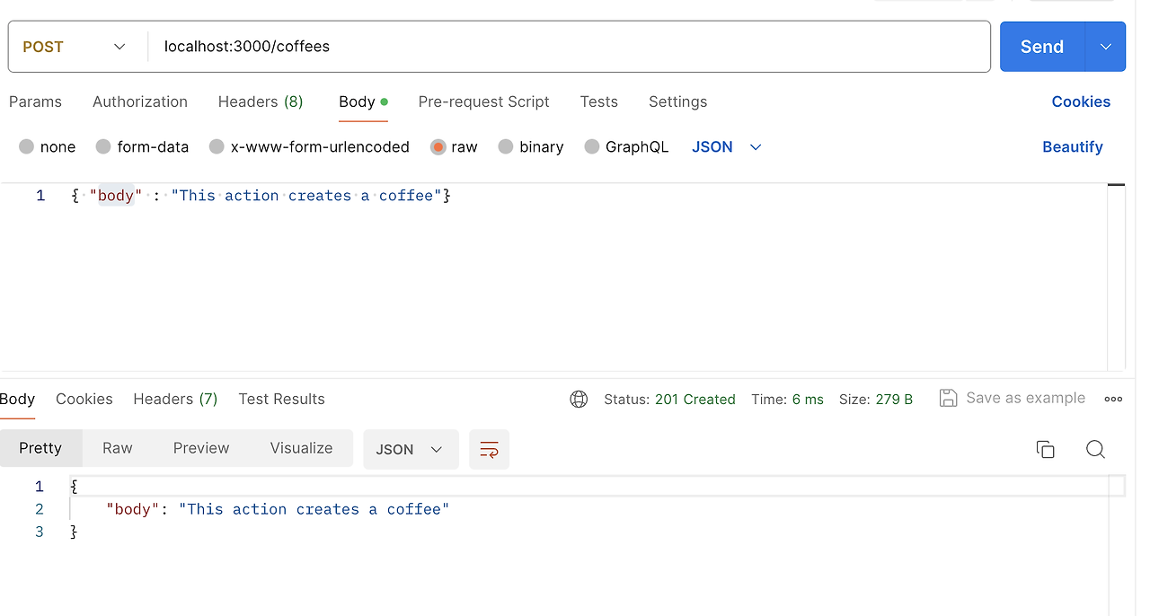
Task: Open the Test Results tab
Action: pos(281,399)
